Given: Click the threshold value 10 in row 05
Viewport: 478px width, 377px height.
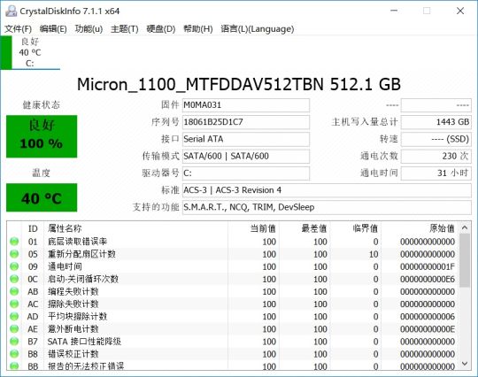Looking at the screenshot, I should (x=374, y=255).
